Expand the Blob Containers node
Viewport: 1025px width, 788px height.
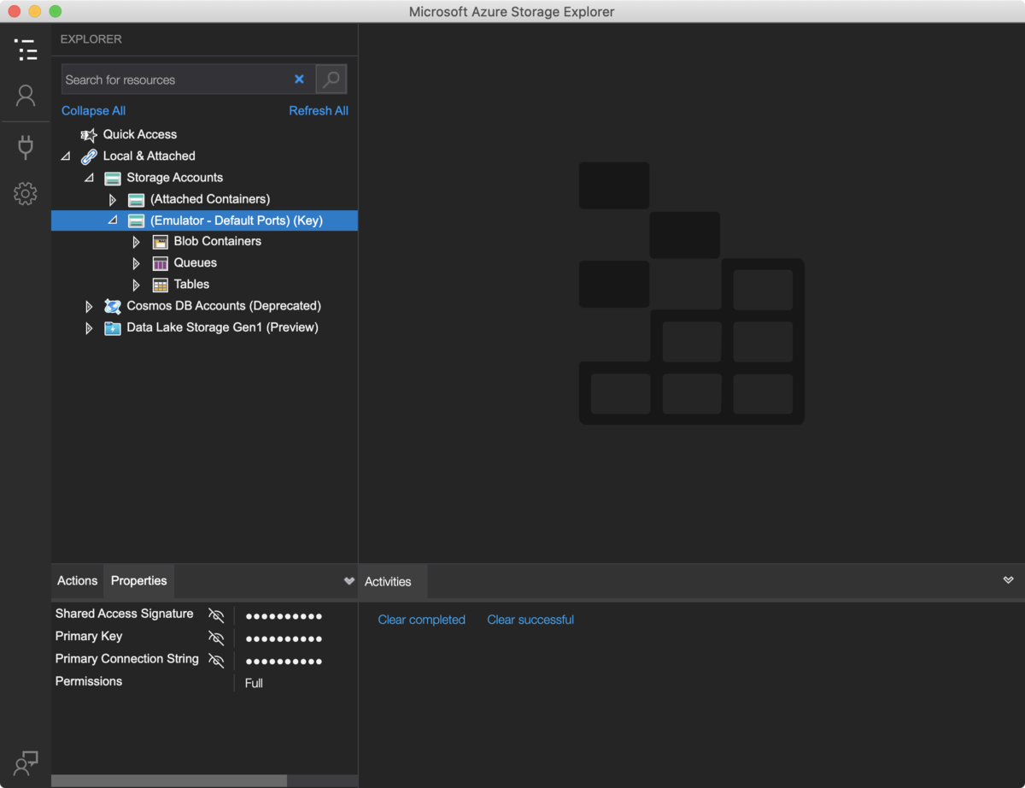tap(136, 242)
